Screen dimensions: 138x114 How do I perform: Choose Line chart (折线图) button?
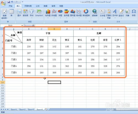(54, 13)
